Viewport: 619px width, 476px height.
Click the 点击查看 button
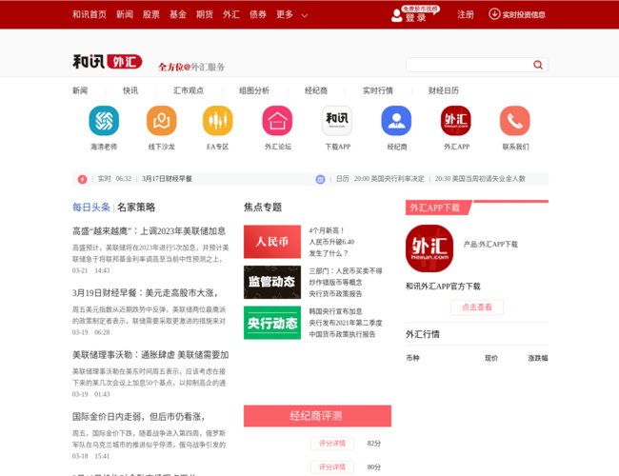pyautogui.click(x=477, y=307)
